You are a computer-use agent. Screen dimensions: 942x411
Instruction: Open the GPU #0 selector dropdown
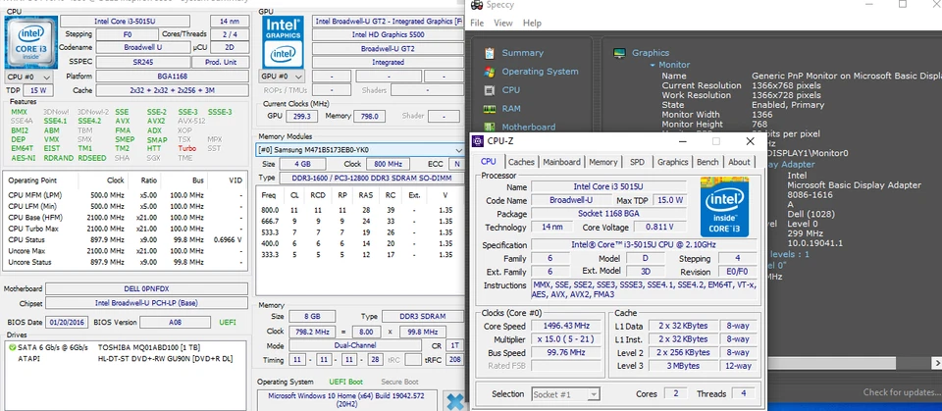click(283, 77)
